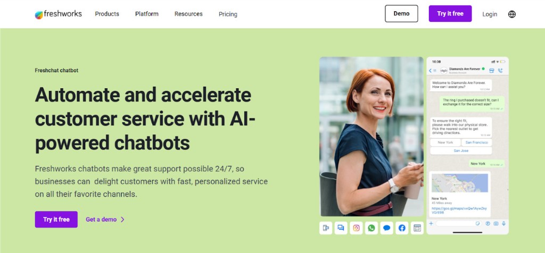
Task: Select the Facebook channel icon
Action: tap(402, 228)
